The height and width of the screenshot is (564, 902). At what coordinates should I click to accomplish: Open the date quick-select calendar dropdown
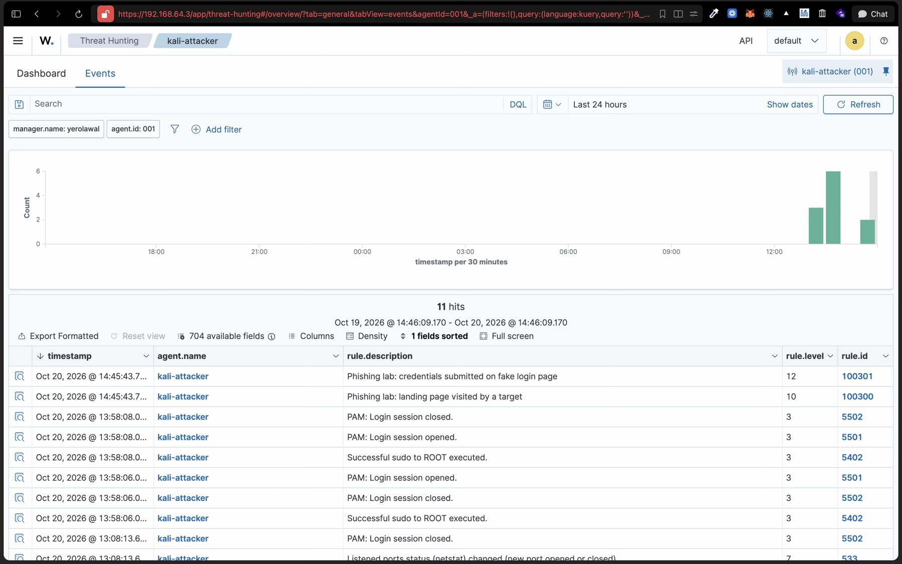(552, 104)
